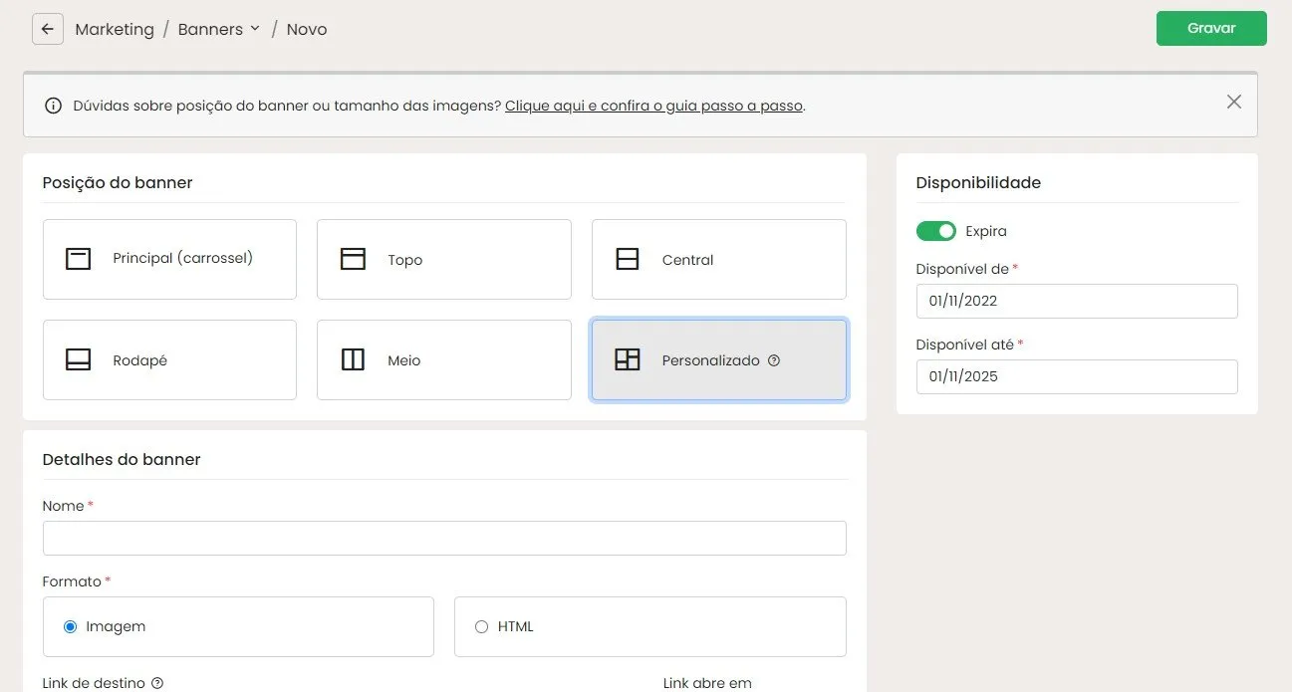Dismiss the banner guide notice
1292x692 pixels.
(x=1234, y=102)
